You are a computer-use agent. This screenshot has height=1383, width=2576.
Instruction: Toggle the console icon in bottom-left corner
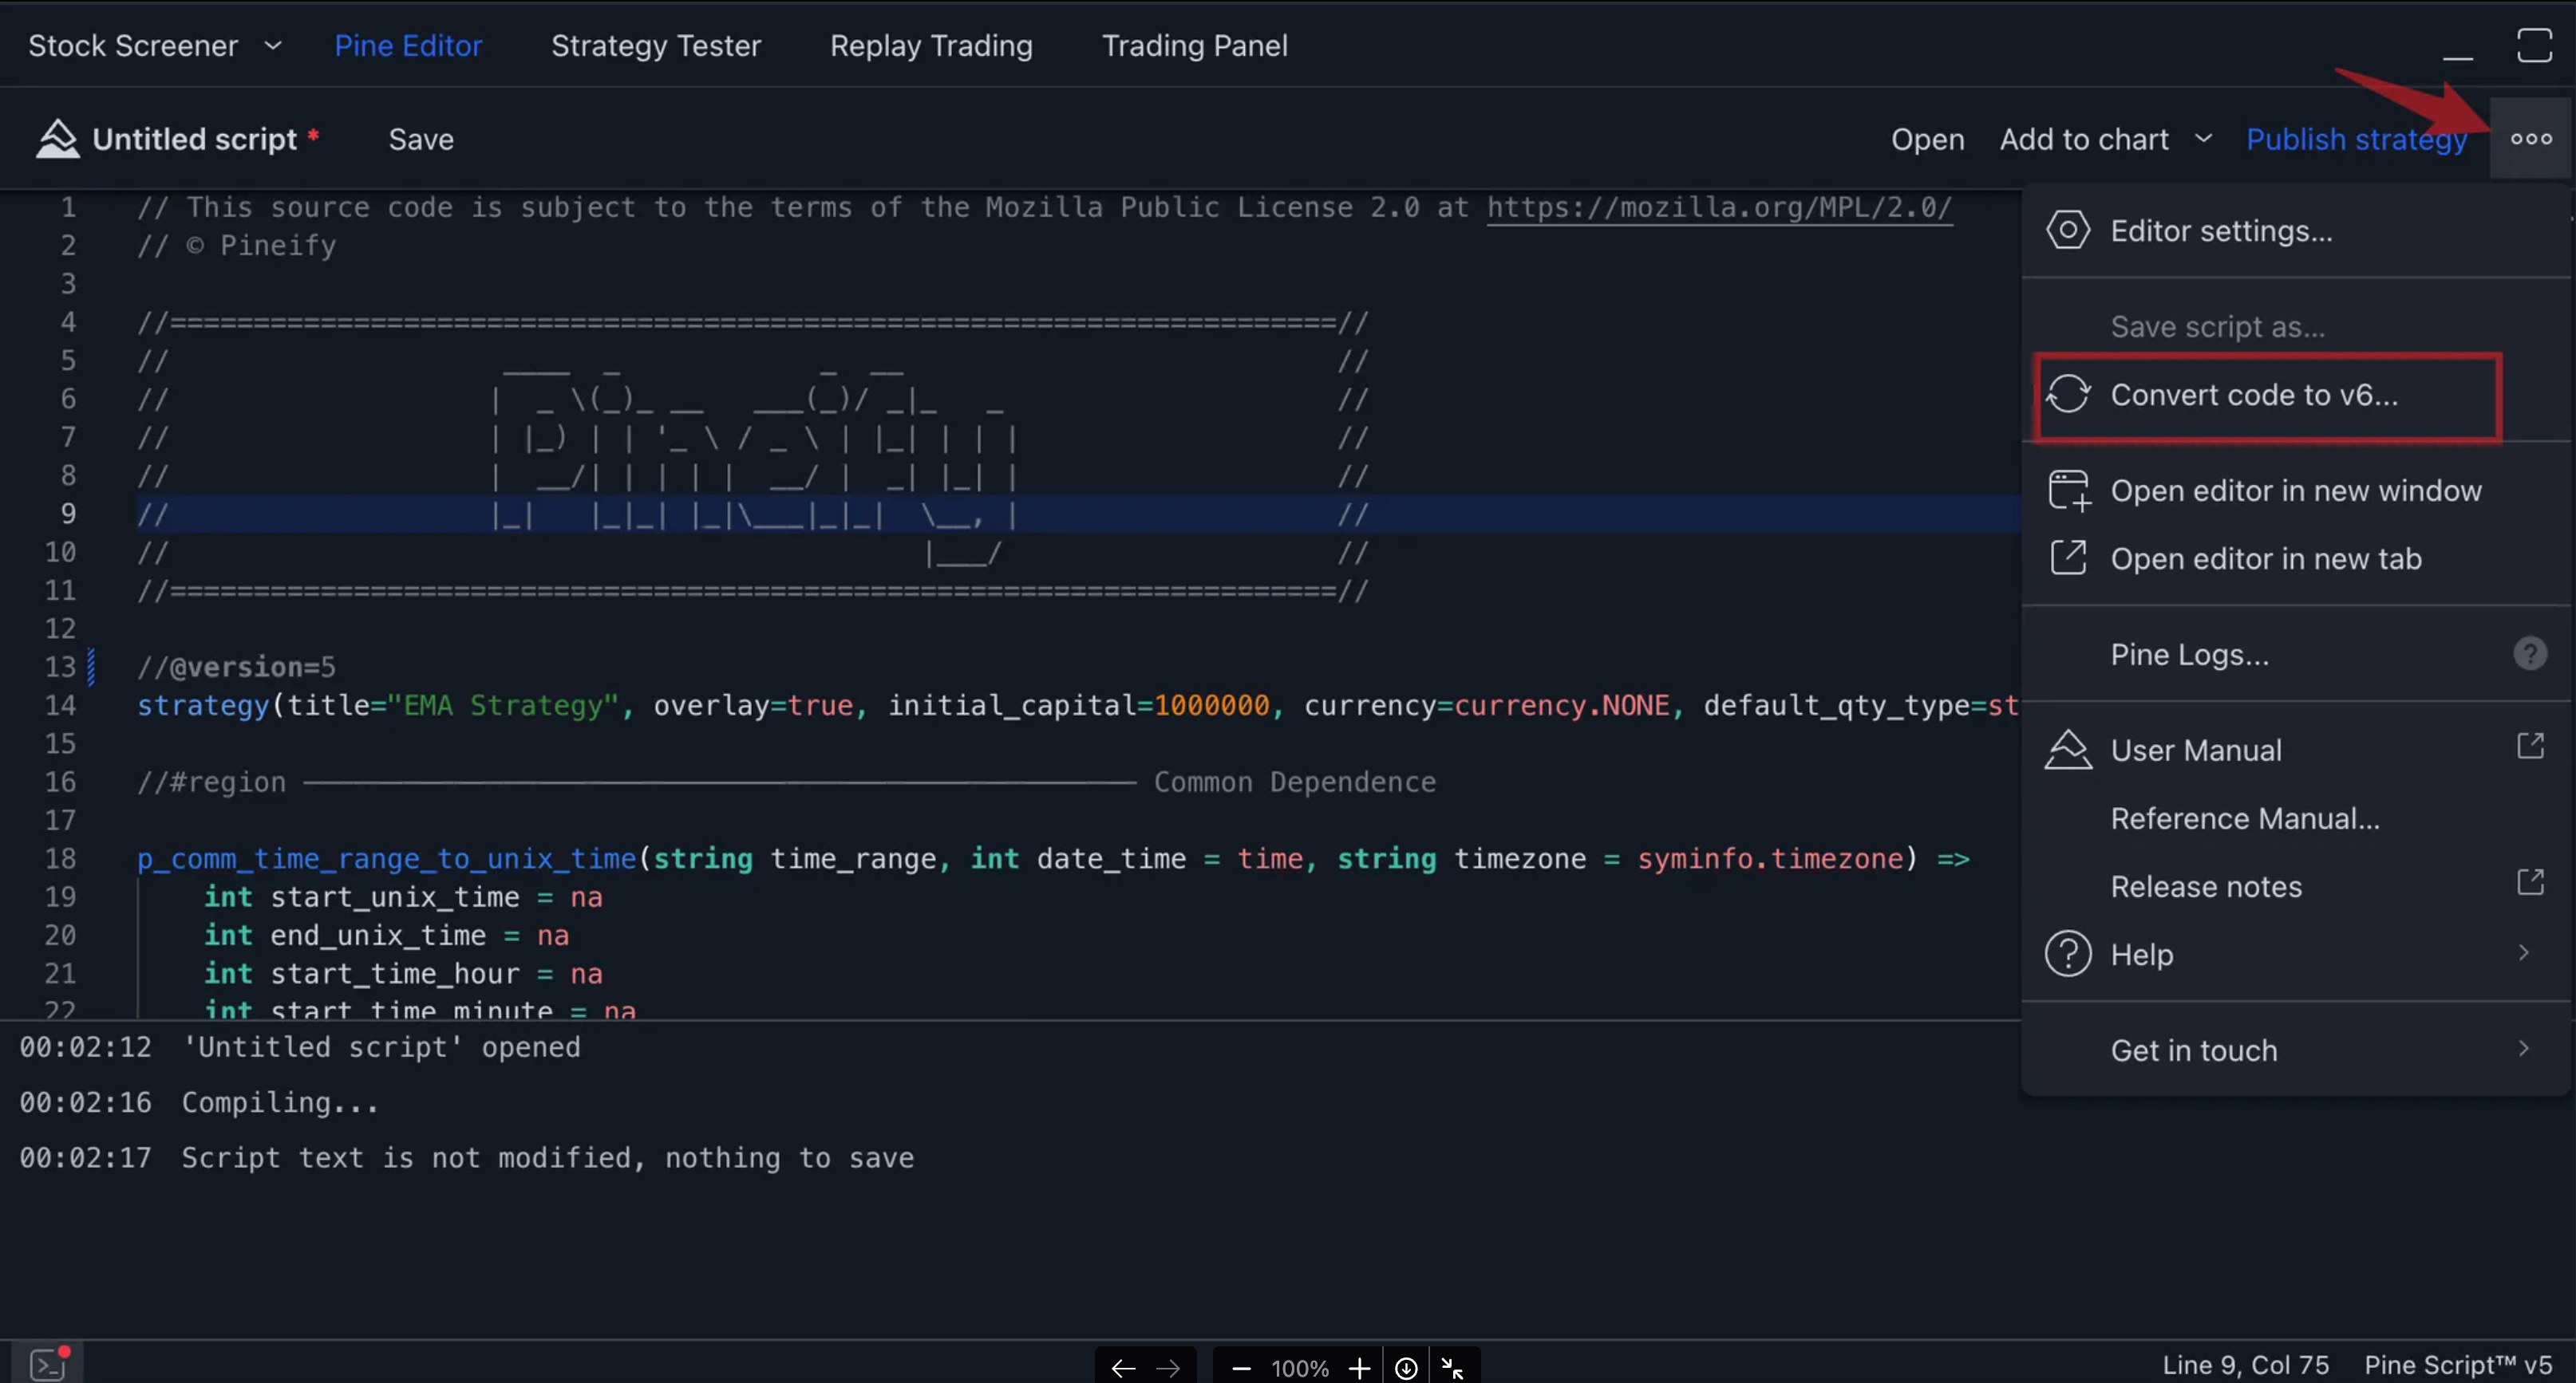[x=47, y=1364]
